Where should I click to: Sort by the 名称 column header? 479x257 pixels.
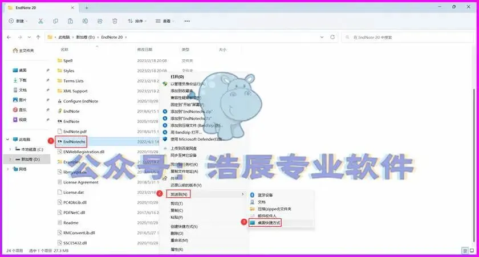pos(64,50)
